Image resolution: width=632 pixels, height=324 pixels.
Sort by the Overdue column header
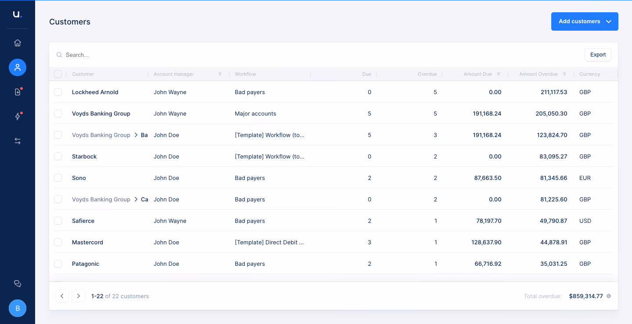click(427, 74)
